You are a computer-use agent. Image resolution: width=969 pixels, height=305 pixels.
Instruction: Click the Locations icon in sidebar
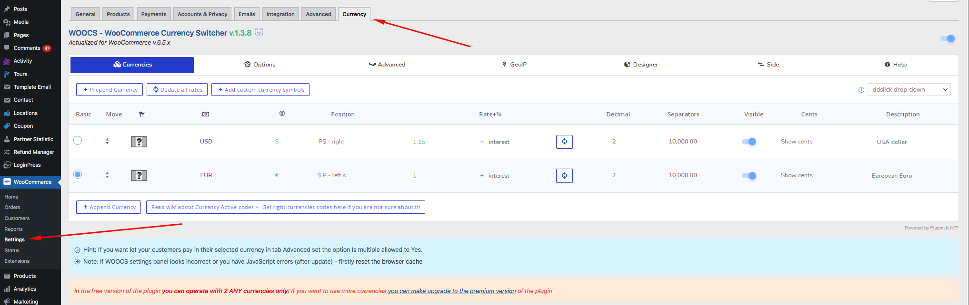[x=7, y=113]
